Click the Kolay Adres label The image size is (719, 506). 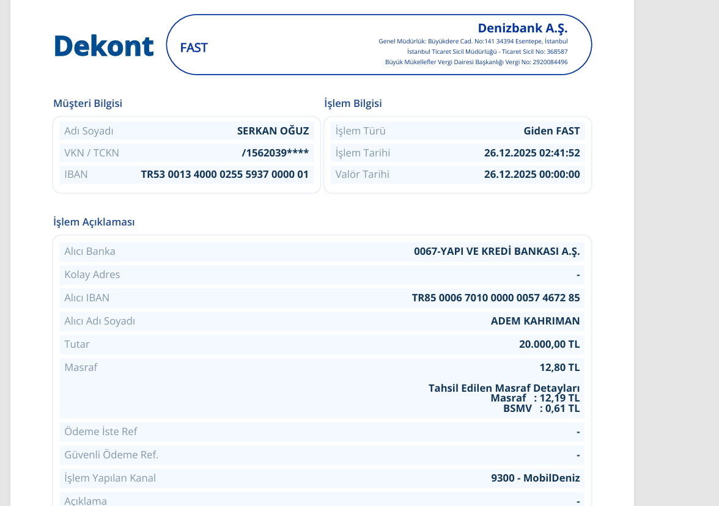(x=92, y=274)
